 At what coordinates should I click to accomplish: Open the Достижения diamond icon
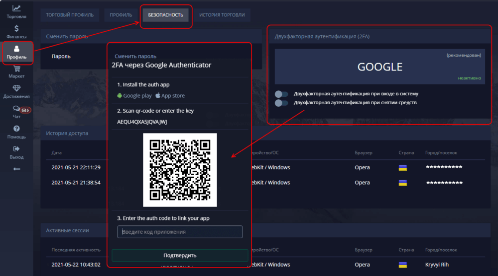[16, 88]
